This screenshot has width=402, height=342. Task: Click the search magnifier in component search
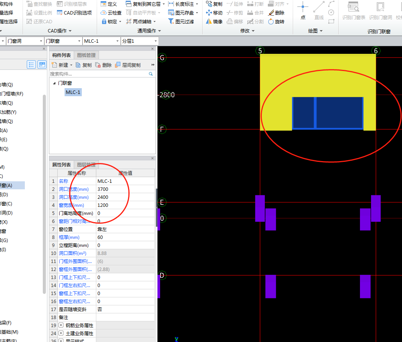point(151,74)
